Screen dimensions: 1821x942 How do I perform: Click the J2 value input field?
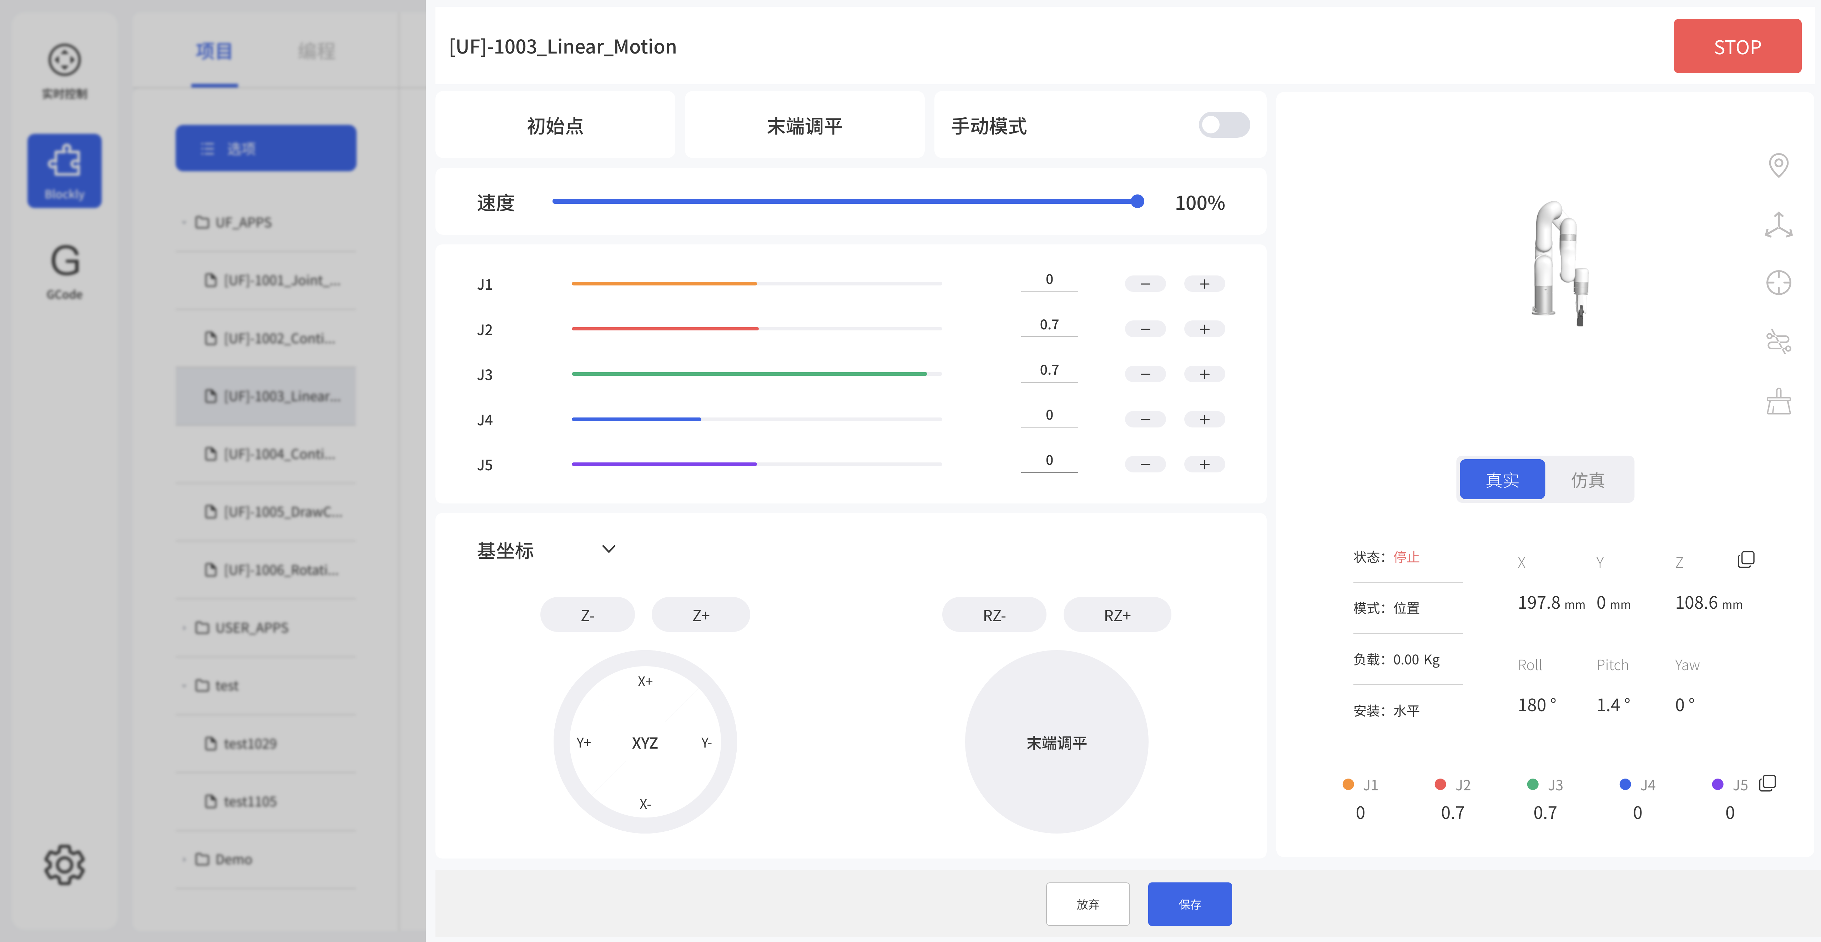point(1049,324)
